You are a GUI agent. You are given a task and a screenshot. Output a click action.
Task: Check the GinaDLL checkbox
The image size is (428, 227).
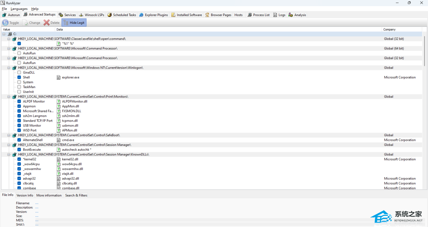pyautogui.click(x=19, y=72)
